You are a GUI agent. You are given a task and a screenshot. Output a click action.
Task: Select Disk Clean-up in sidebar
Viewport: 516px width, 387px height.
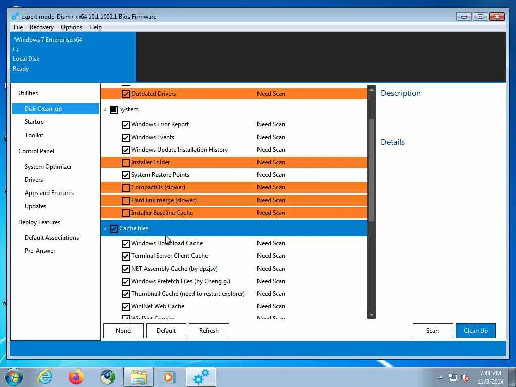click(x=55, y=109)
